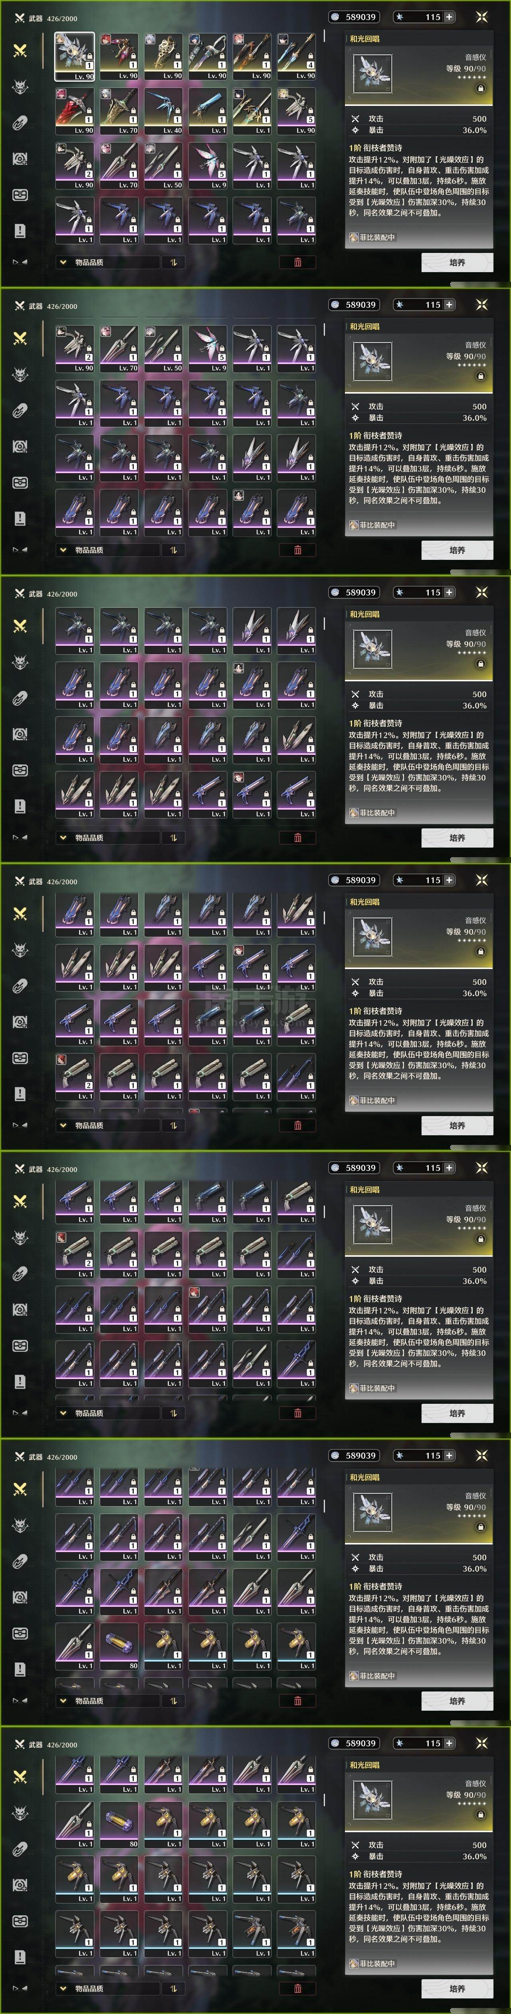The height and width of the screenshot is (2014, 511).
Task: Open the supply chest tab in topmost sidebar
Action: pyautogui.click(x=20, y=195)
